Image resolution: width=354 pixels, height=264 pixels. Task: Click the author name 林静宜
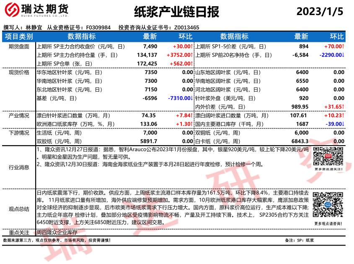tap(34, 28)
